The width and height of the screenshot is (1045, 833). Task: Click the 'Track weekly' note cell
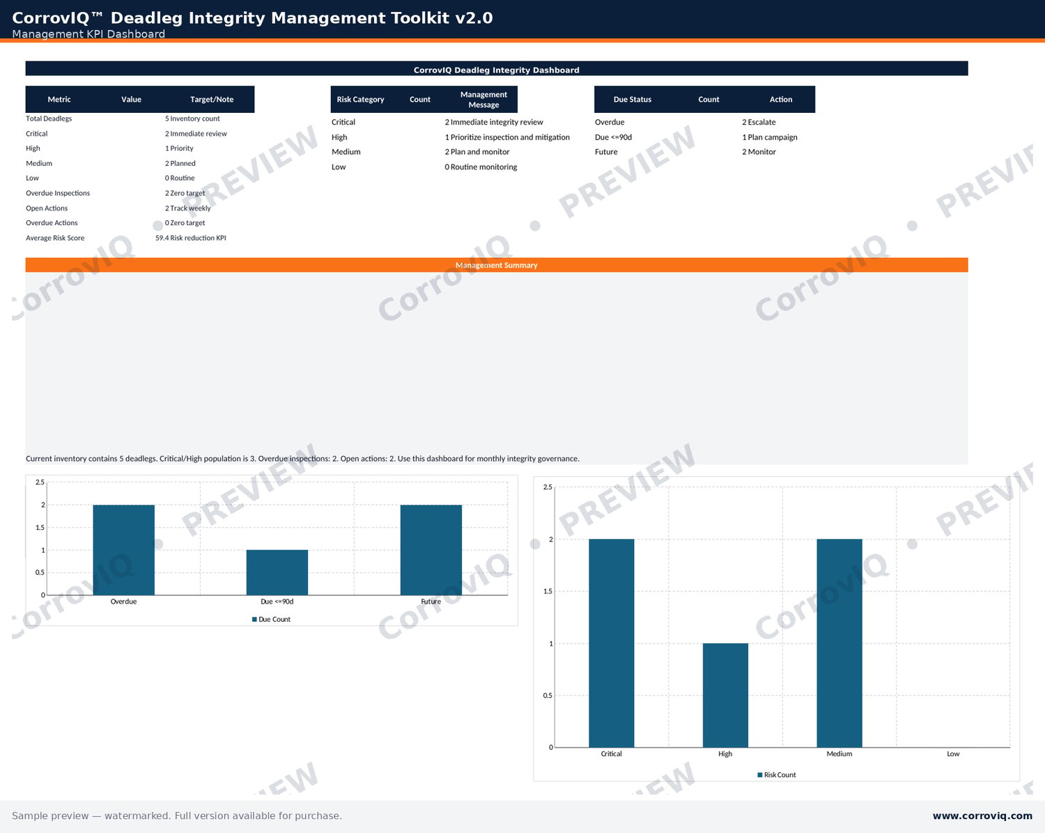pyautogui.click(x=191, y=208)
